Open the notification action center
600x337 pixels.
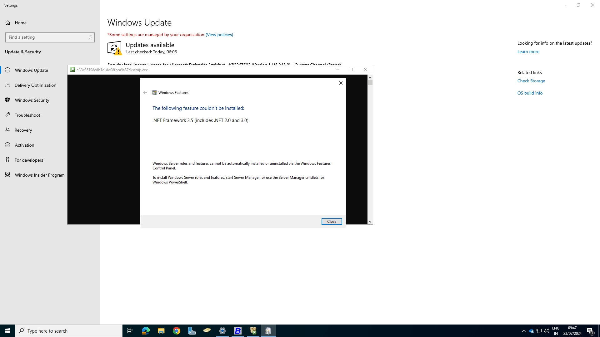point(590,331)
